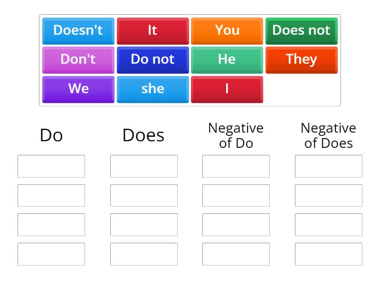This screenshot has width=380, height=285.
Task: Pick the violet "We" tile
Action: (78, 89)
